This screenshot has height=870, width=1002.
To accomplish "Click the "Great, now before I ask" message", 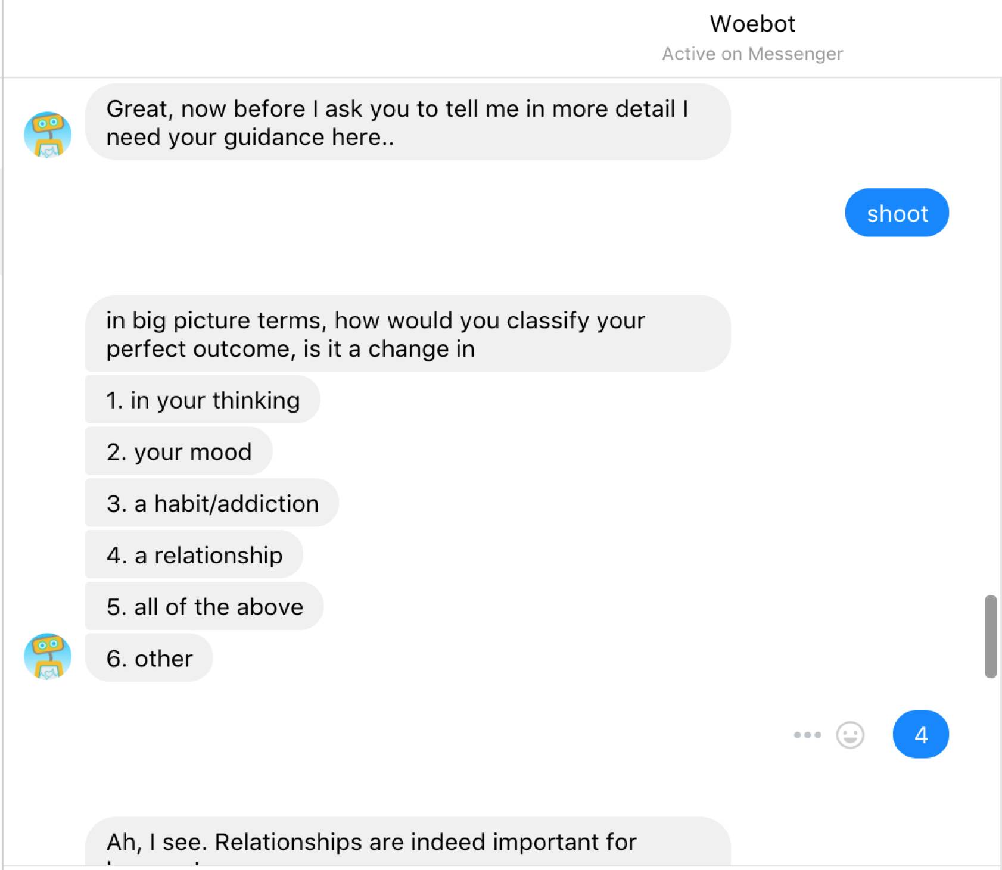I will click(407, 123).
